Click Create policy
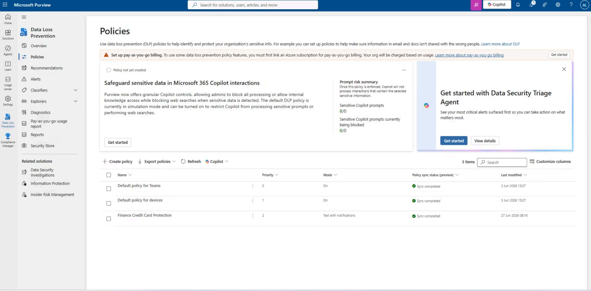 (117, 161)
